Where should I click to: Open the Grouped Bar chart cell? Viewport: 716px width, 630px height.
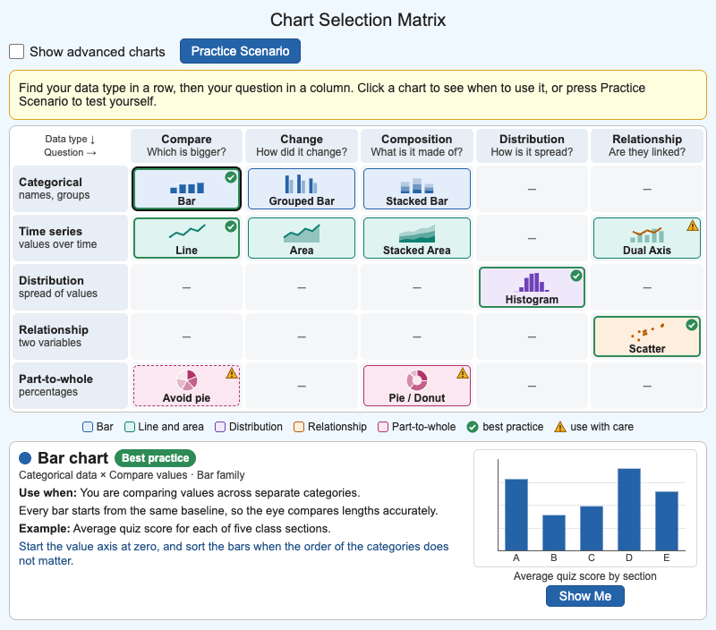302,189
